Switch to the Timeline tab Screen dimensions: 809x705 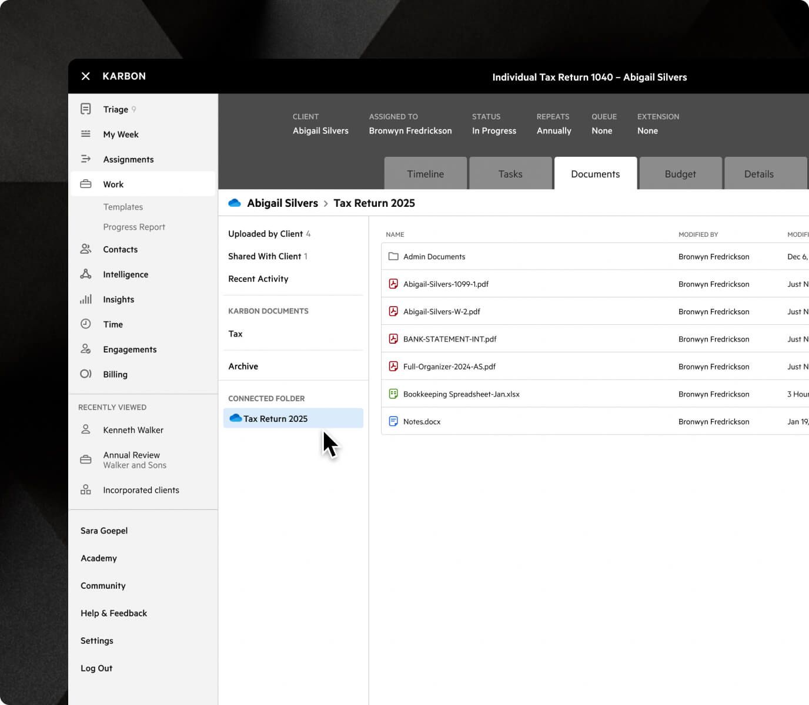[425, 173]
